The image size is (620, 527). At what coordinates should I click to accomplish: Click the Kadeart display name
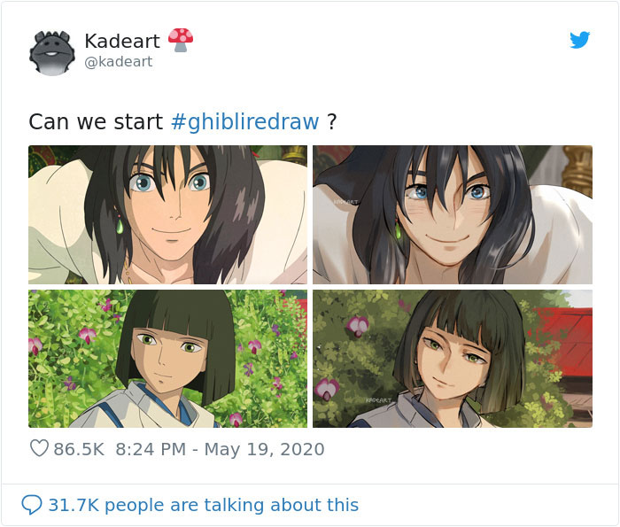pos(122,41)
